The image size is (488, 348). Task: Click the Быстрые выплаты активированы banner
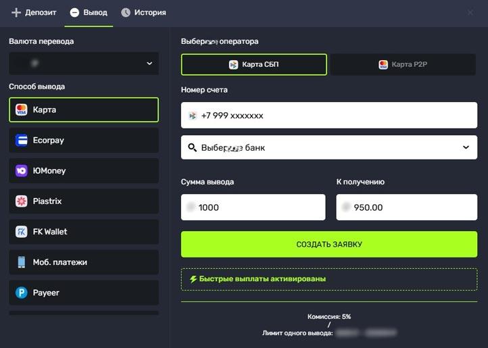coord(328,279)
